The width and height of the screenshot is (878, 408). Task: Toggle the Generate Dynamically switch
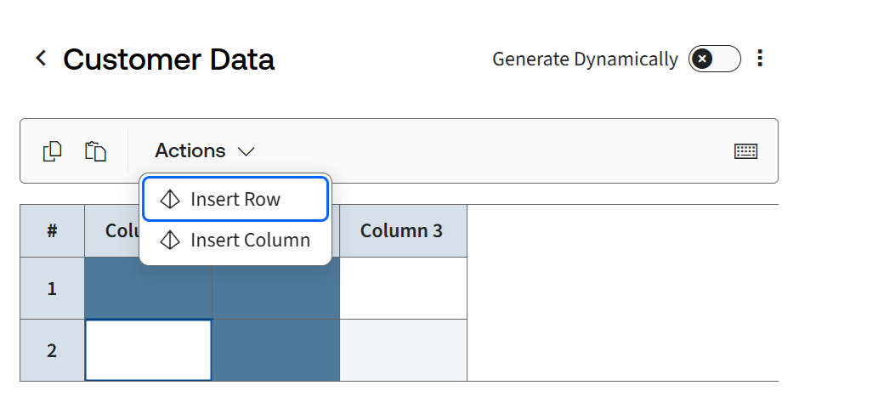tap(715, 59)
